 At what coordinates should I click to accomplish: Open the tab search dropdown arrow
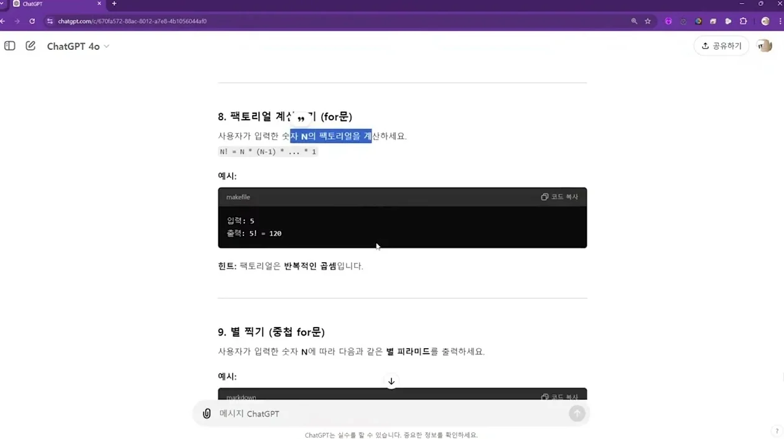[2, 4]
